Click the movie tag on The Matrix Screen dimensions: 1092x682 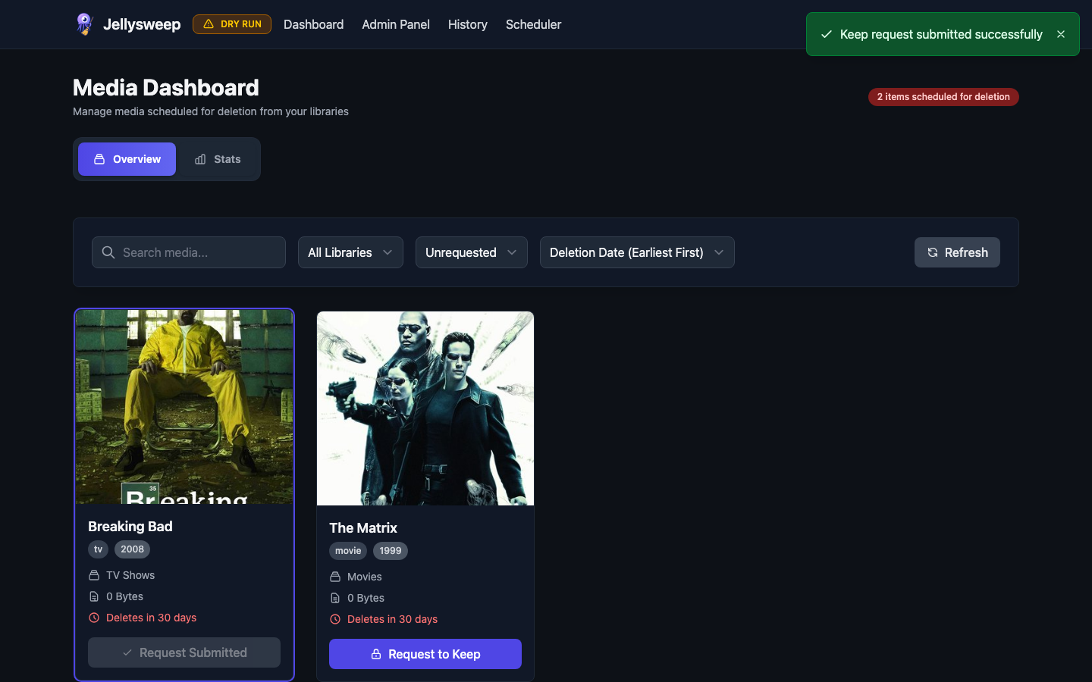tap(348, 551)
